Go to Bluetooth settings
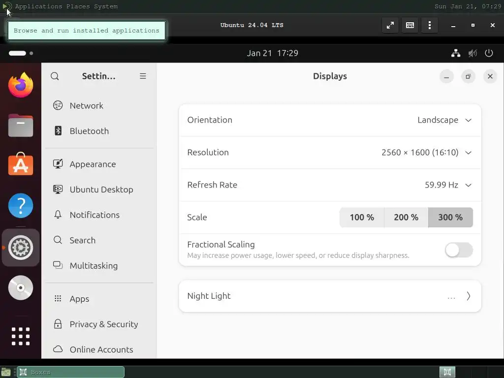The height and width of the screenshot is (378, 504). [99, 131]
